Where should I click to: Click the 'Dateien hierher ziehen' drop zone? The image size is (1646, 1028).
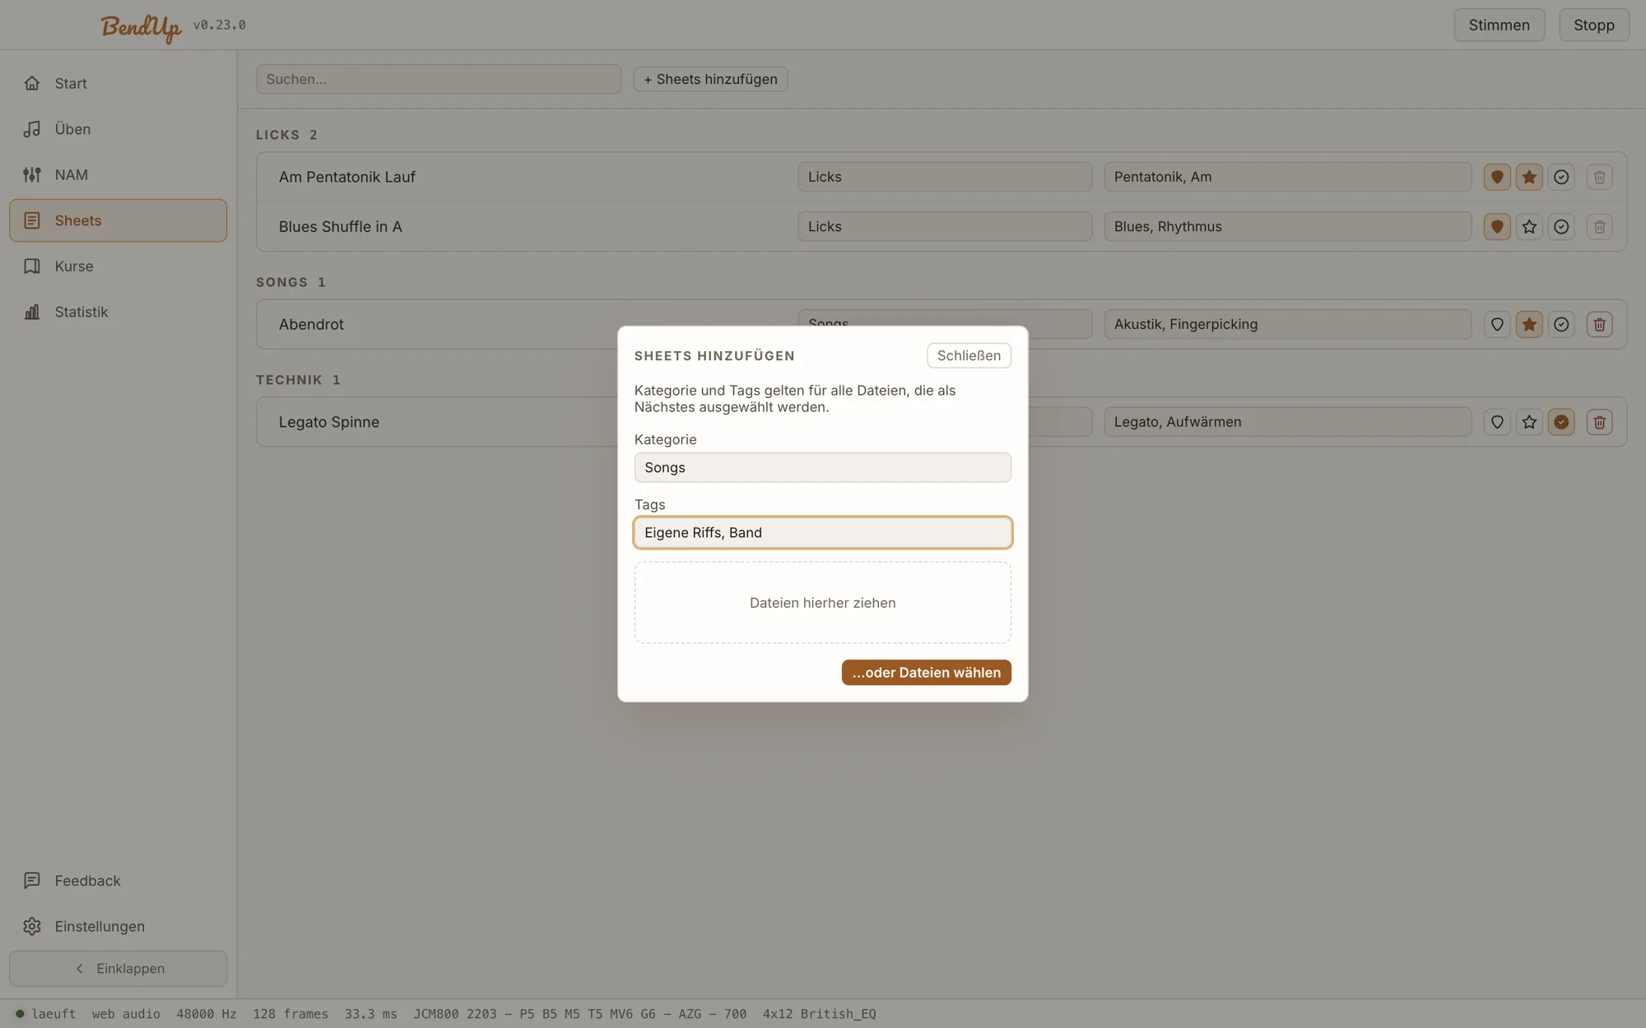pyautogui.click(x=822, y=603)
